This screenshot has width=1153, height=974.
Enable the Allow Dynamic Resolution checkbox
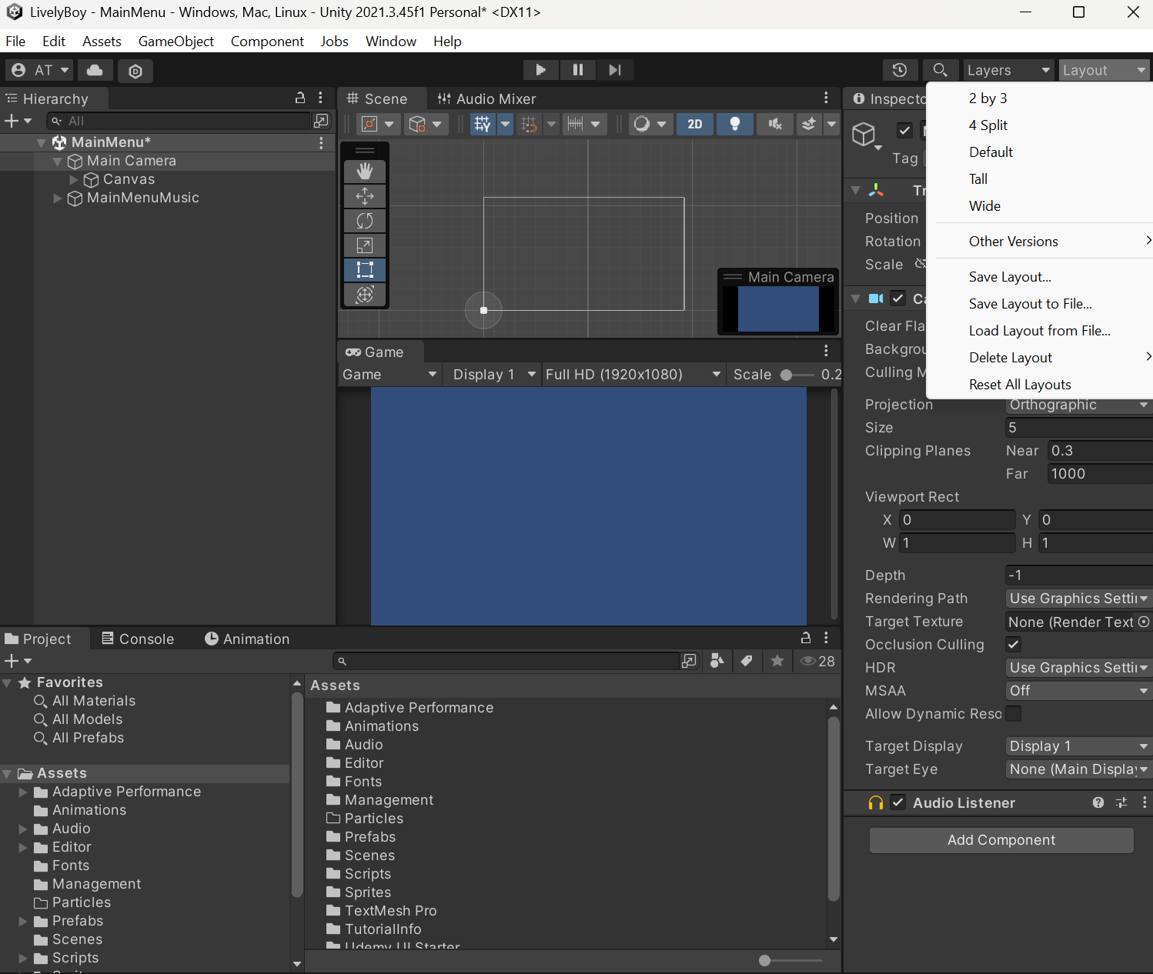(1014, 714)
